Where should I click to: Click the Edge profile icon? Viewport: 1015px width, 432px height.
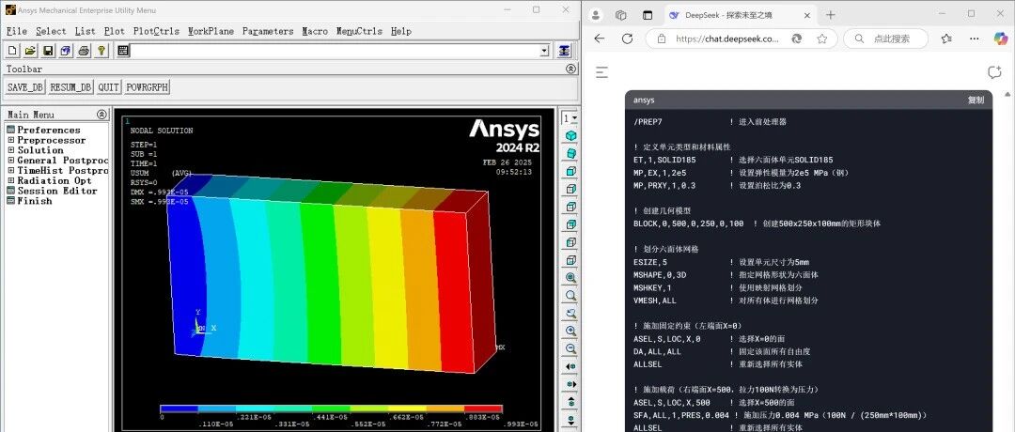(x=596, y=15)
